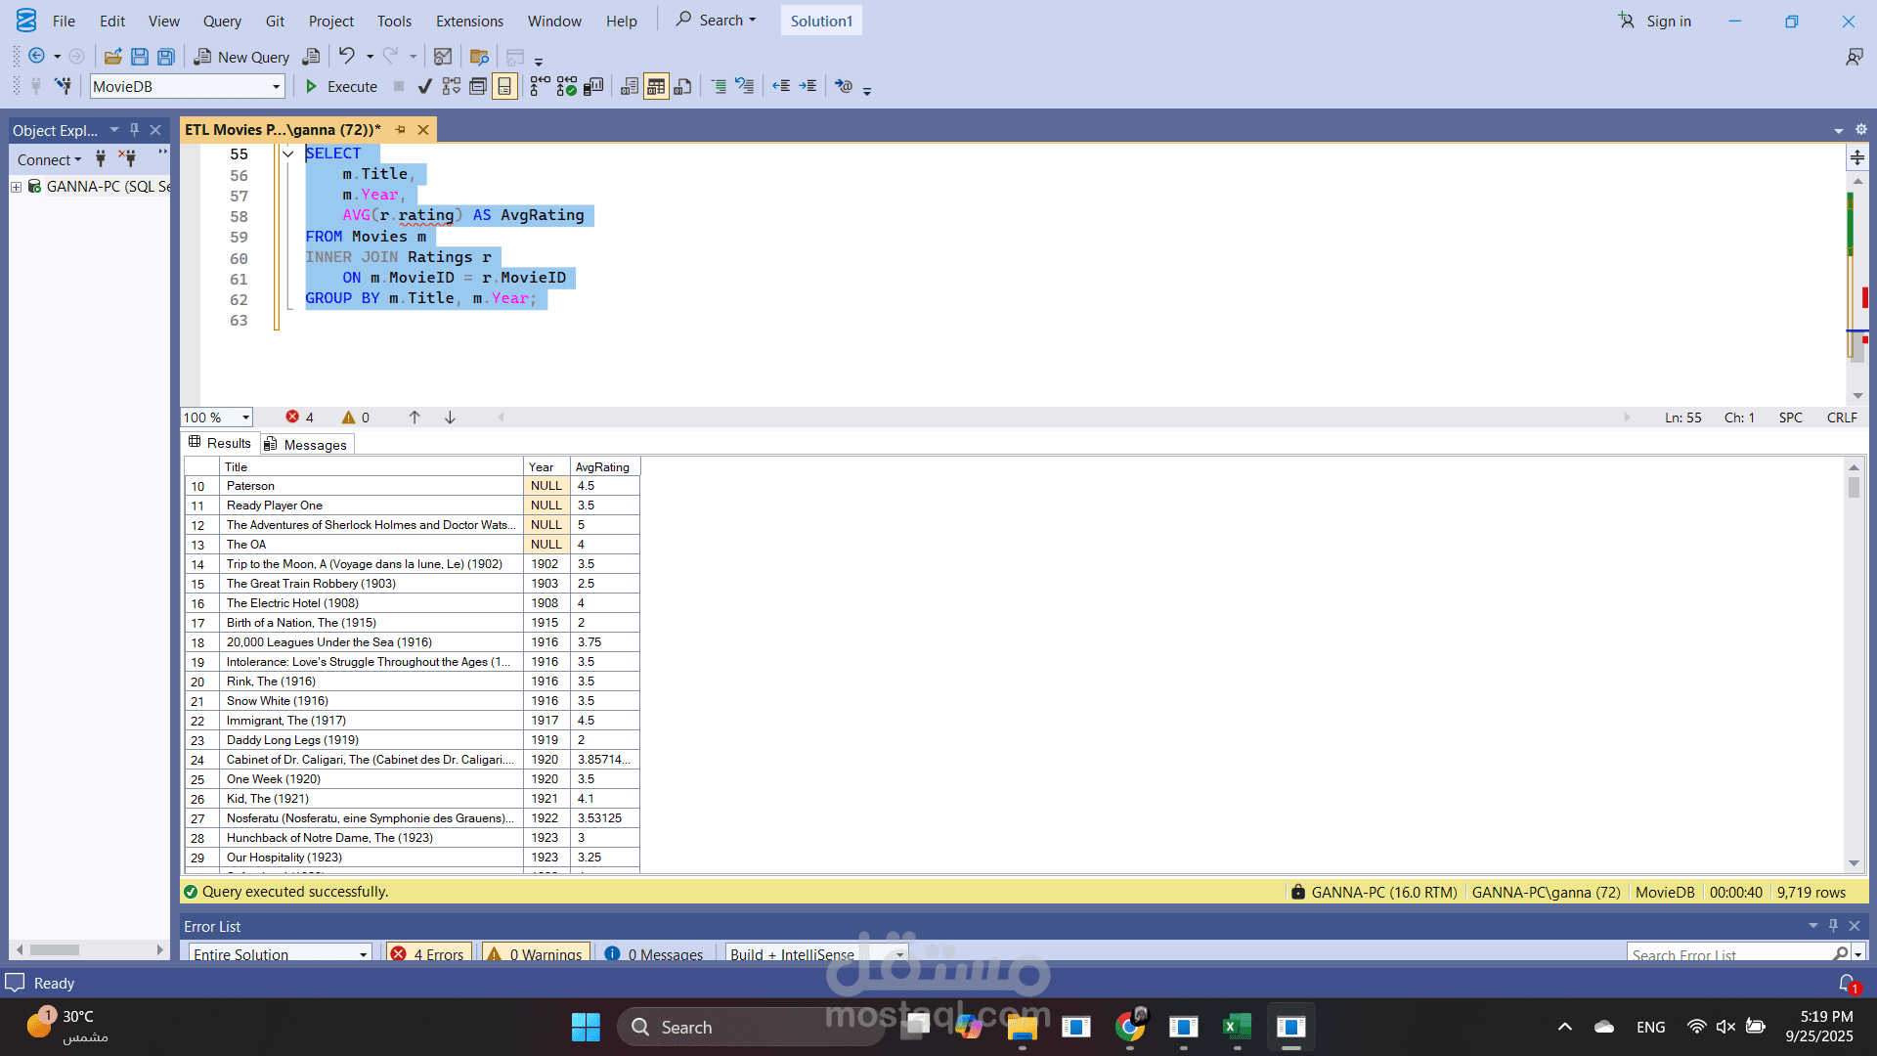Click the Execute query button
Viewport: 1877px width, 1056px height.
[341, 87]
